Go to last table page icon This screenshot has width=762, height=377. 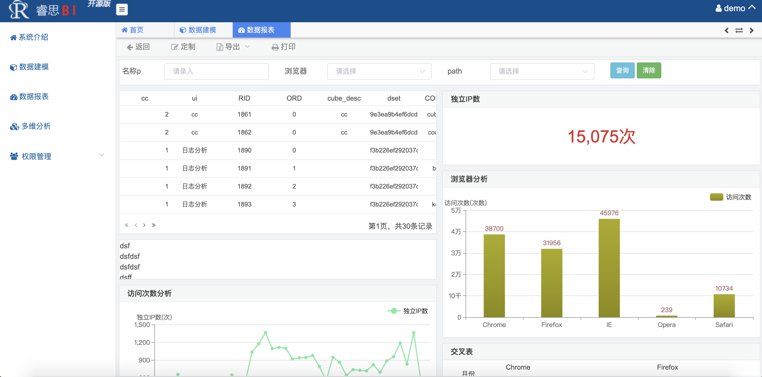(154, 225)
